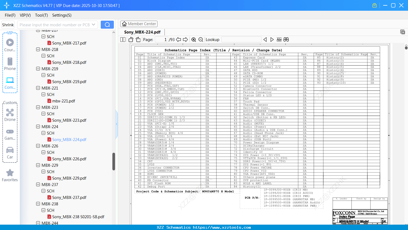Select the highlighted Sony_MBX-224.pdf tree file
The image size is (408, 230).
69,139
